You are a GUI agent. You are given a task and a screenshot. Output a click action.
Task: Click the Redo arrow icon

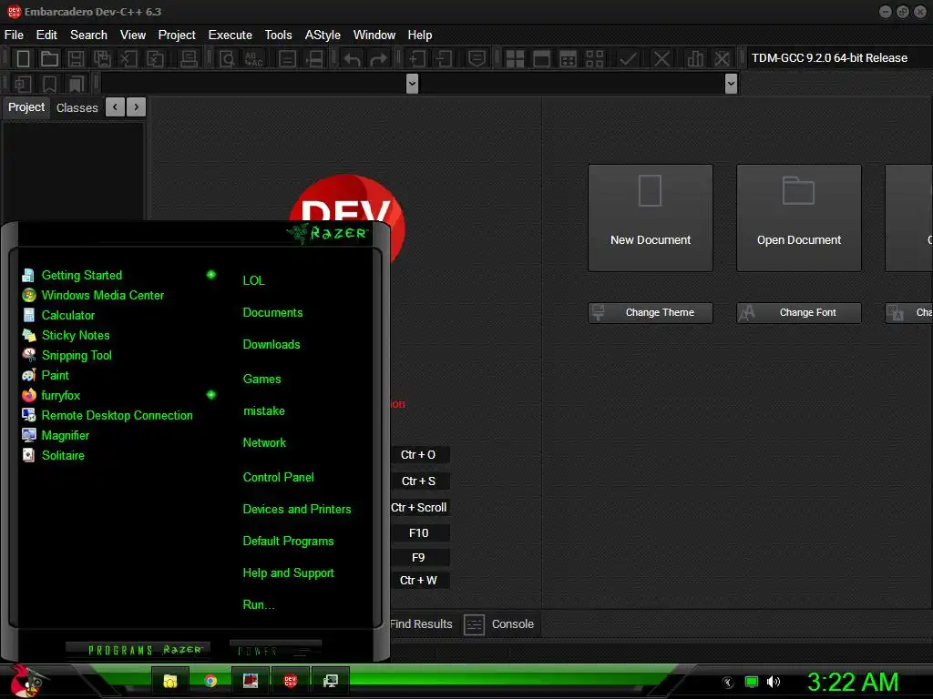point(378,59)
